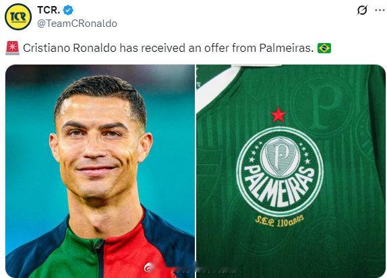Open the left photo of the smiling man
Screen dimensions: 387x278
click(x=100, y=171)
